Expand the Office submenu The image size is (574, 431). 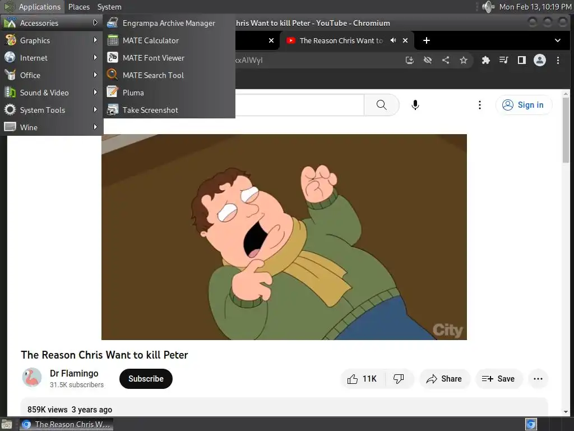coord(52,75)
